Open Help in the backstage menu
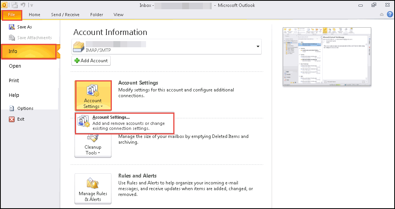 point(14,95)
